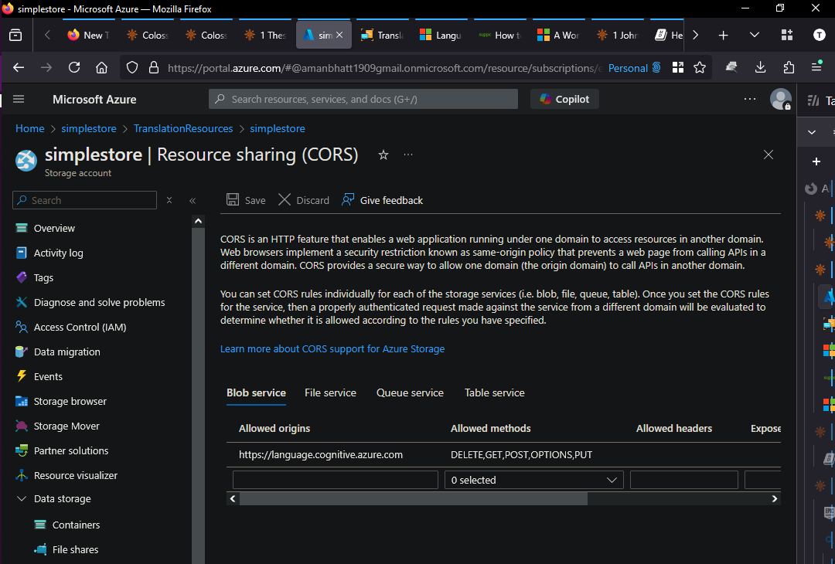Viewport: 835px width, 564px height.
Task: Open Firefox list all tabs dropdown
Action: [755, 35]
